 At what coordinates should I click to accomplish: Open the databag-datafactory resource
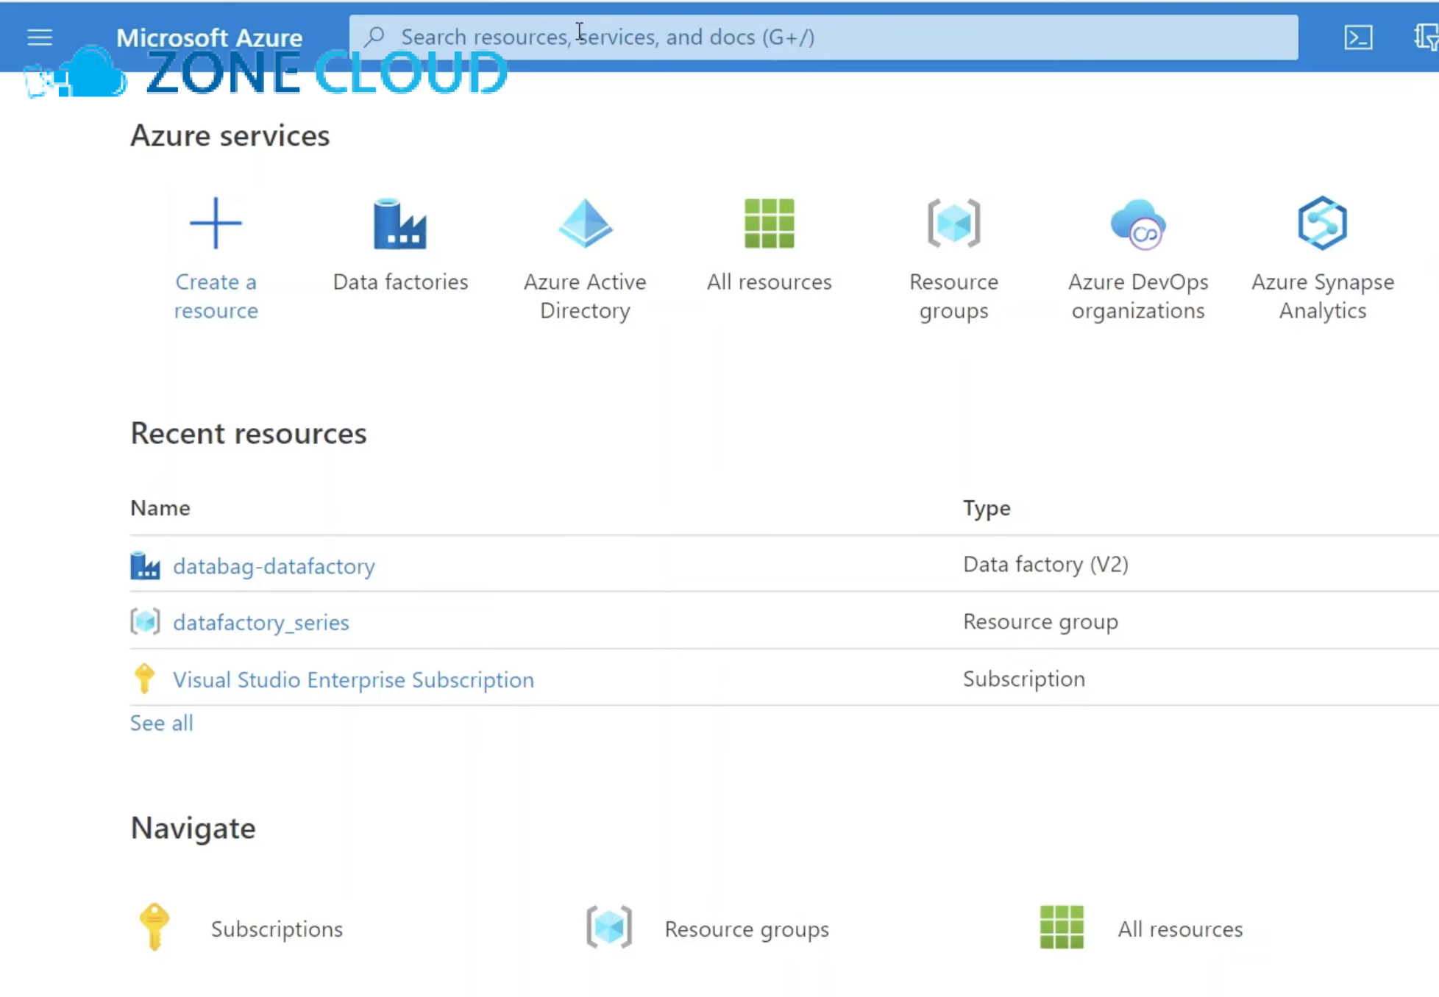pos(274,566)
